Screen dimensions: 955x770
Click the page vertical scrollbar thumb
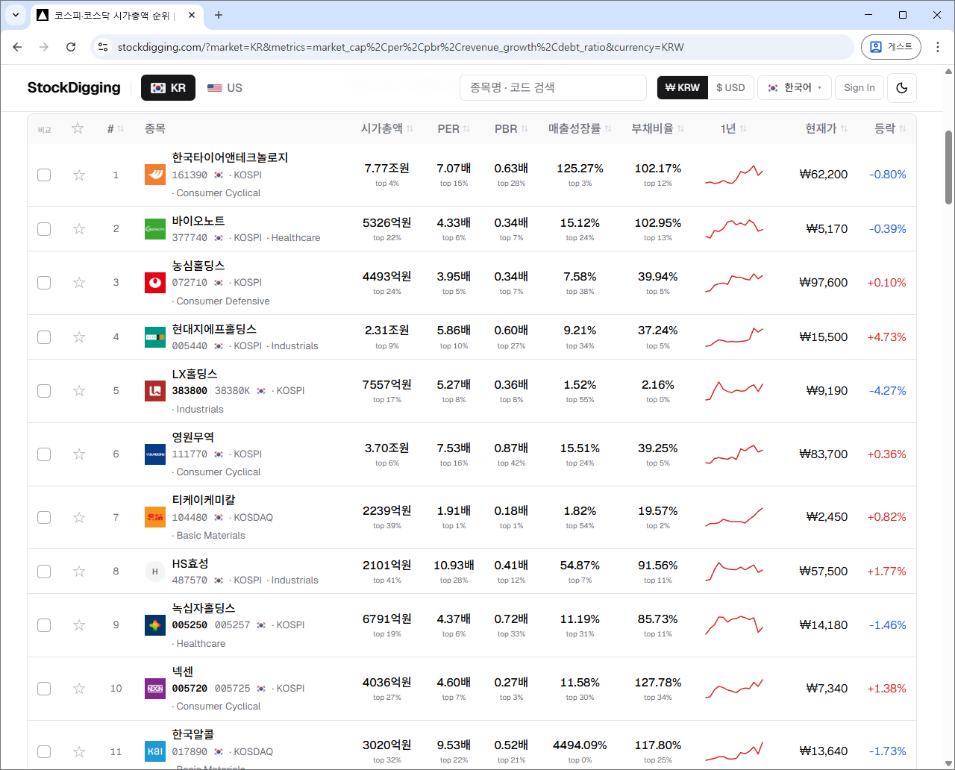[949, 167]
